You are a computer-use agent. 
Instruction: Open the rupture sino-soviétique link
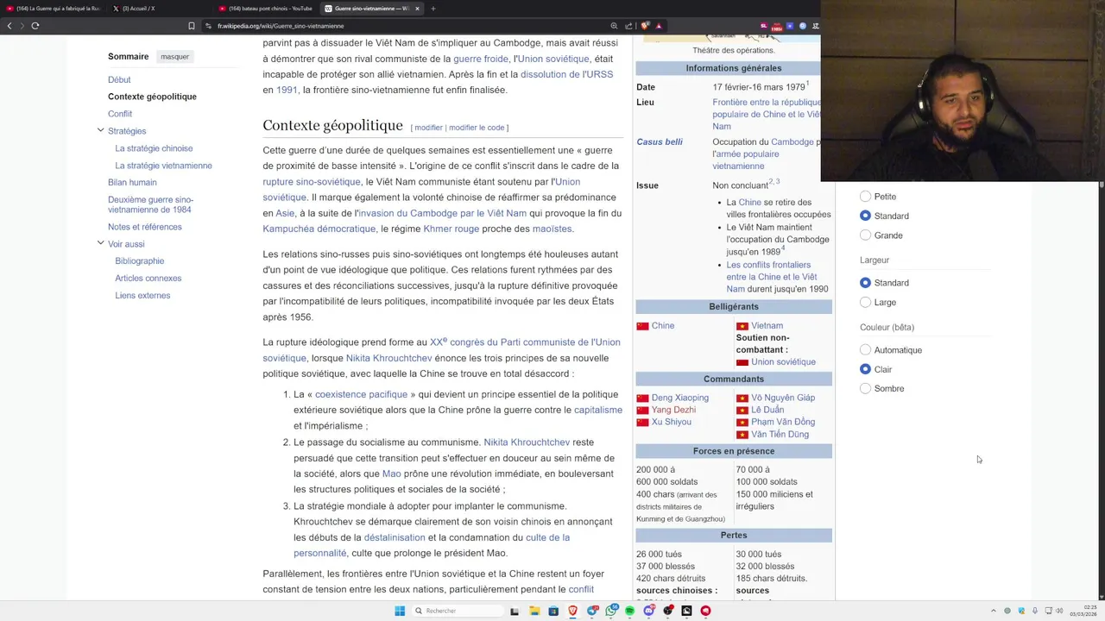point(312,182)
